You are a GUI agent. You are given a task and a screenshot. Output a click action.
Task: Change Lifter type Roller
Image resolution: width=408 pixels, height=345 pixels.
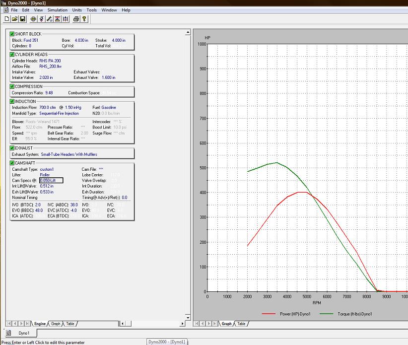pyautogui.click(x=45, y=175)
